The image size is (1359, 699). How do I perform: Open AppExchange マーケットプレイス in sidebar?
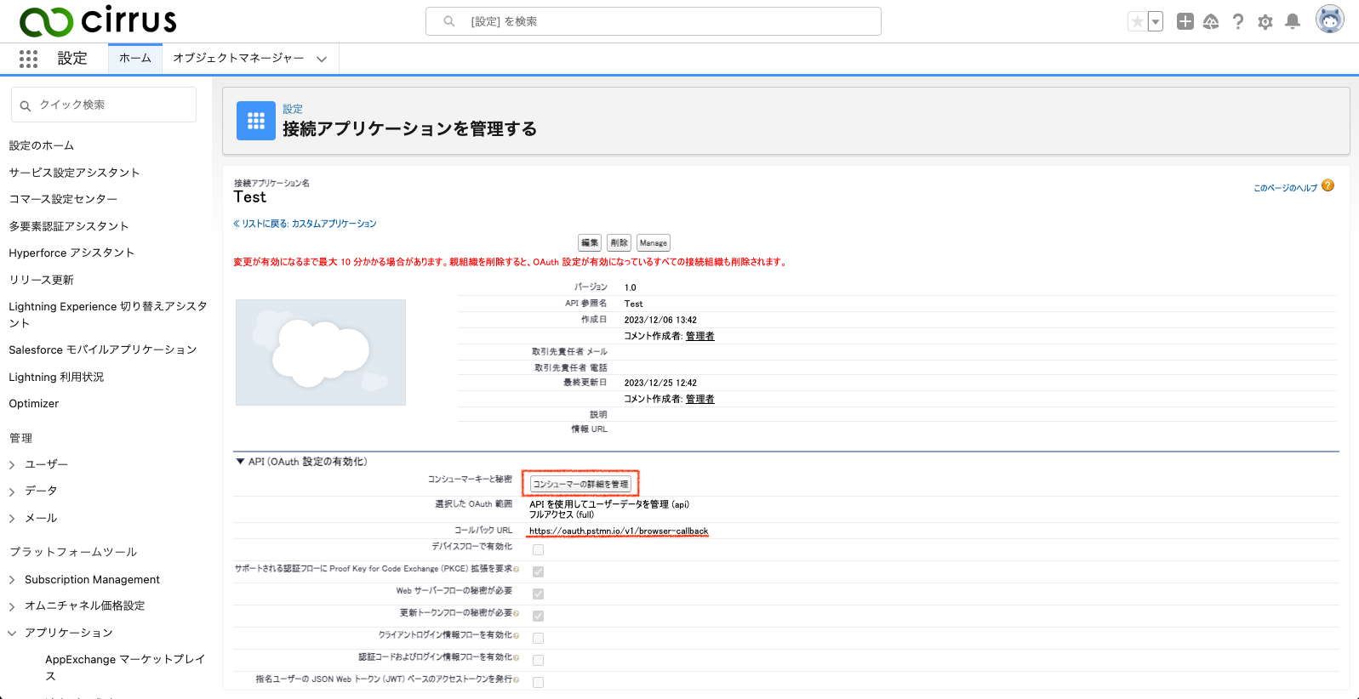125,668
